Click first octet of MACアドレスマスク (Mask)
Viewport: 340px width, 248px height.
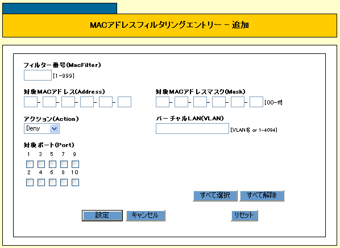click(x=163, y=102)
